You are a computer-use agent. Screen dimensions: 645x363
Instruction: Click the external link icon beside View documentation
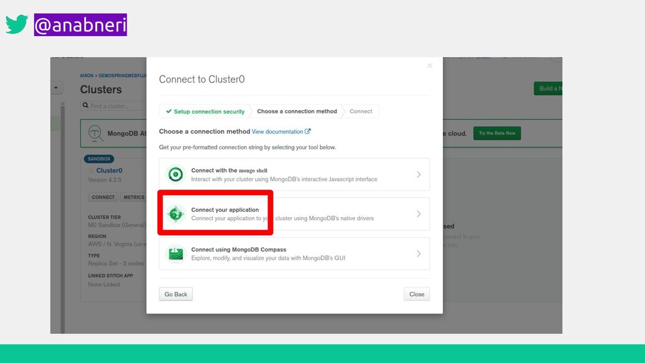[307, 131]
